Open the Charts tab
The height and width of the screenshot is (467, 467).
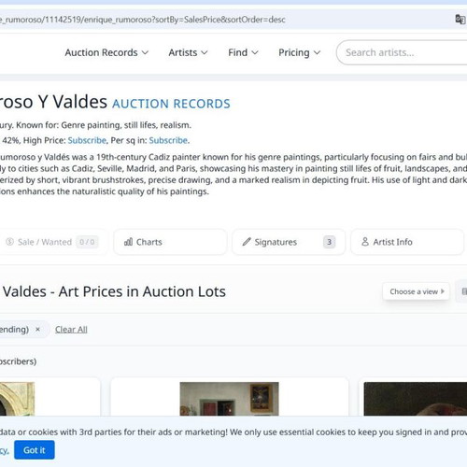(170, 242)
